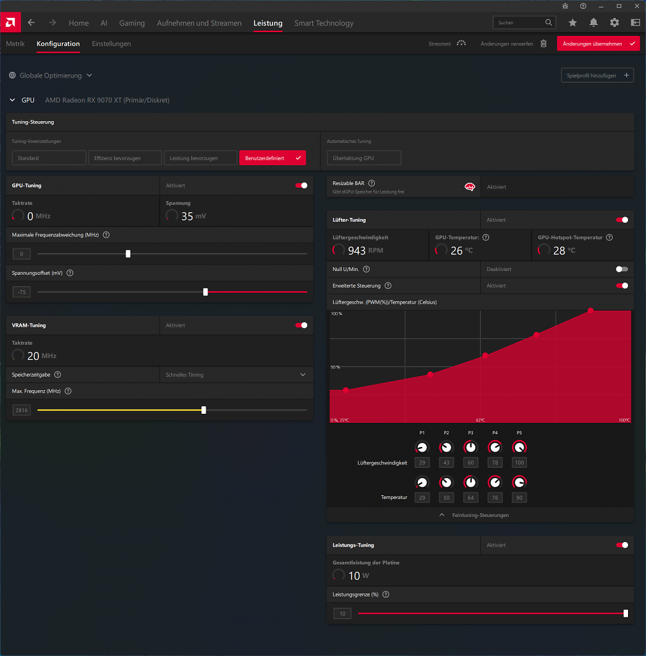Click the Spannungsoffset slider handle
This screenshot has width=646, height=656.
point(206,292)
